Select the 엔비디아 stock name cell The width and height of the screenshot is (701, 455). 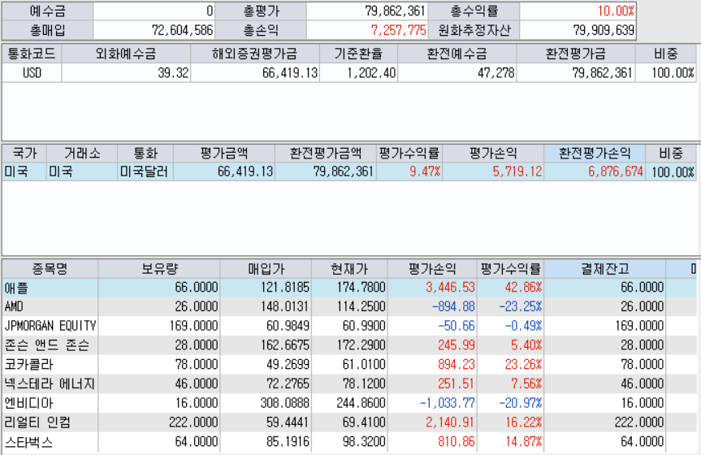coord(50,403)
